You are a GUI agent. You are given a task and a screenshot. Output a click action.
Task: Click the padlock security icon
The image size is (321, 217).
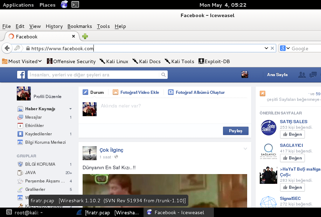pyautogui.click(x=28, y=48)
